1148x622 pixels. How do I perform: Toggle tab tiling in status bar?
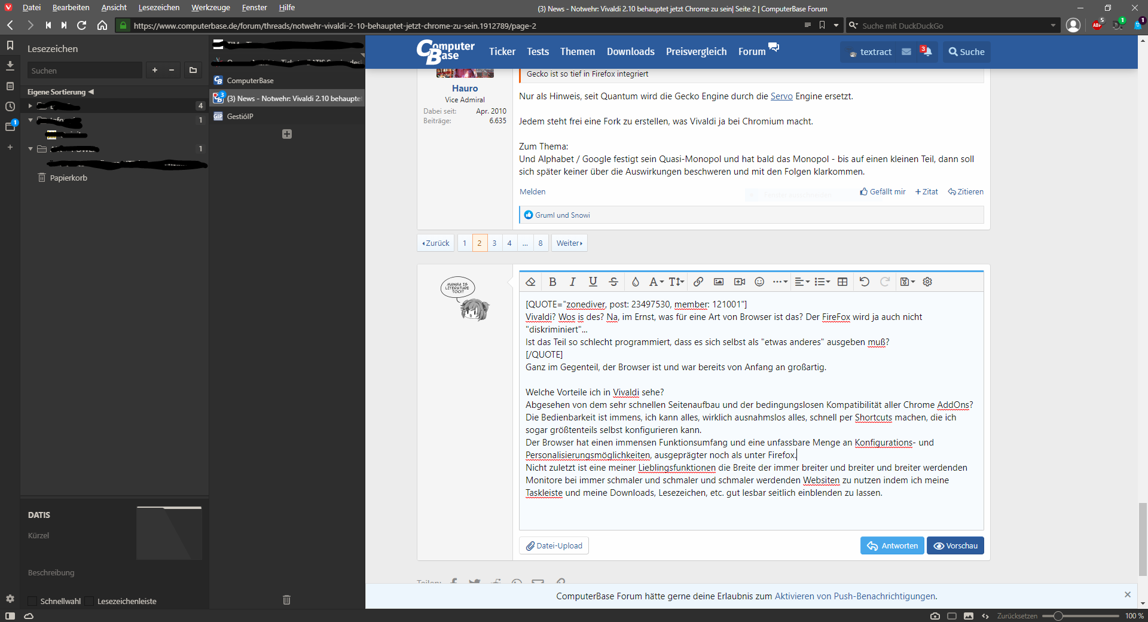click(952, 616)
